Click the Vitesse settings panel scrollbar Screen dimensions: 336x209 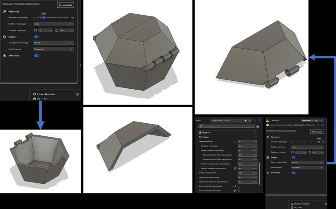click(260, 173)
